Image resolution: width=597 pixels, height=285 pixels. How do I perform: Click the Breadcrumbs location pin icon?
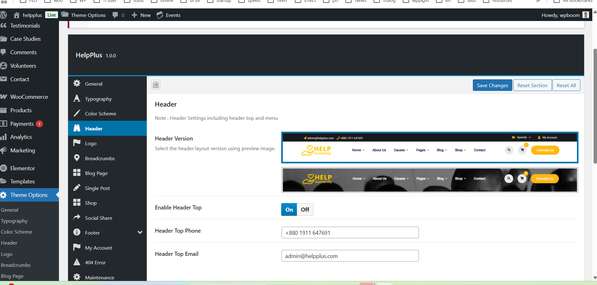coord(77,158)
